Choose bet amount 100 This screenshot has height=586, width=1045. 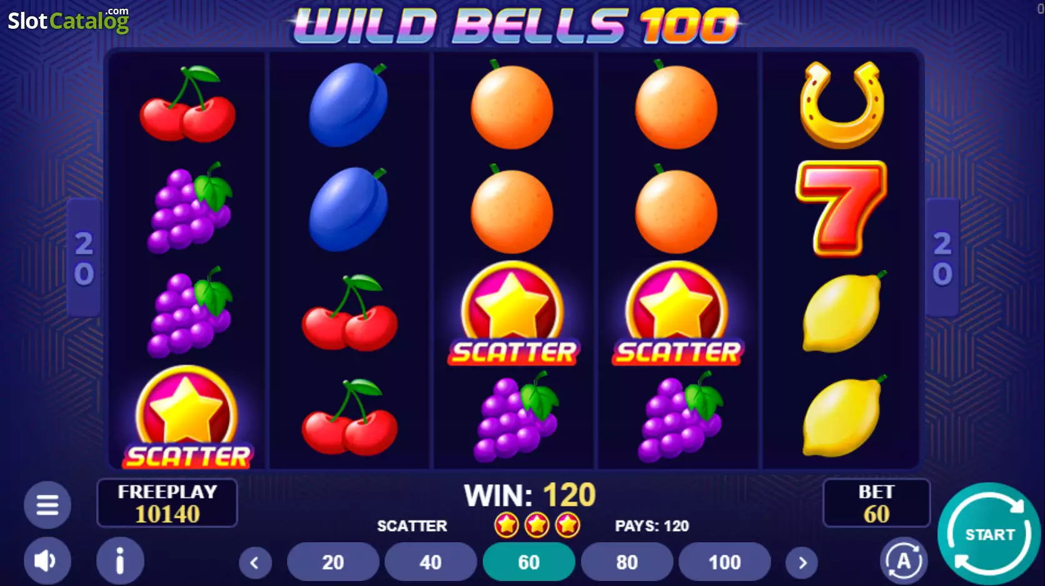[x=725, y=562]
